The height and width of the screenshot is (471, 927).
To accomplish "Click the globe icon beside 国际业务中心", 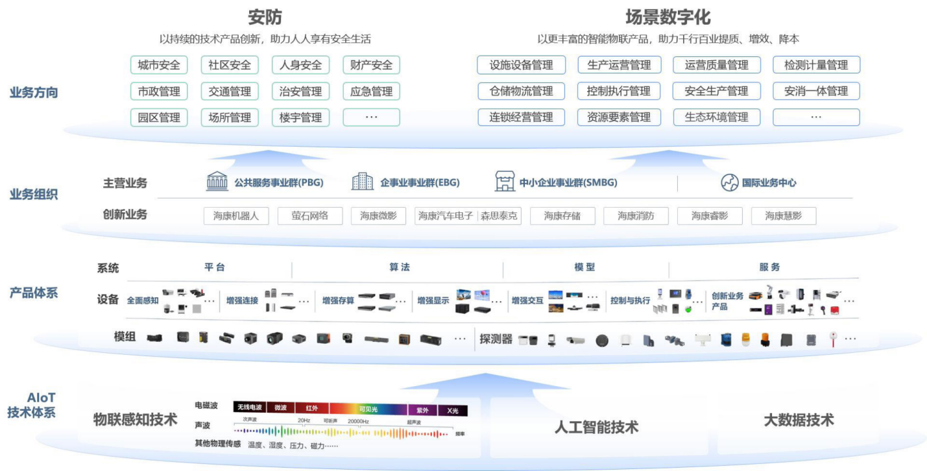I will 729,183.
